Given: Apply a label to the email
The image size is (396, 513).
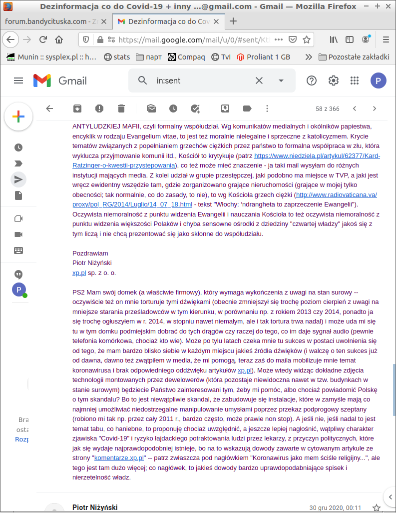Looking at the screenshot, I should (x=247, y=108).
